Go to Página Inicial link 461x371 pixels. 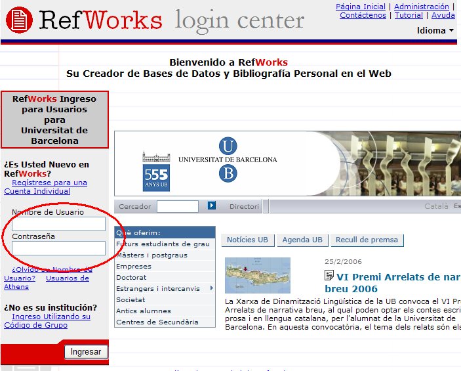pos(361,7)
